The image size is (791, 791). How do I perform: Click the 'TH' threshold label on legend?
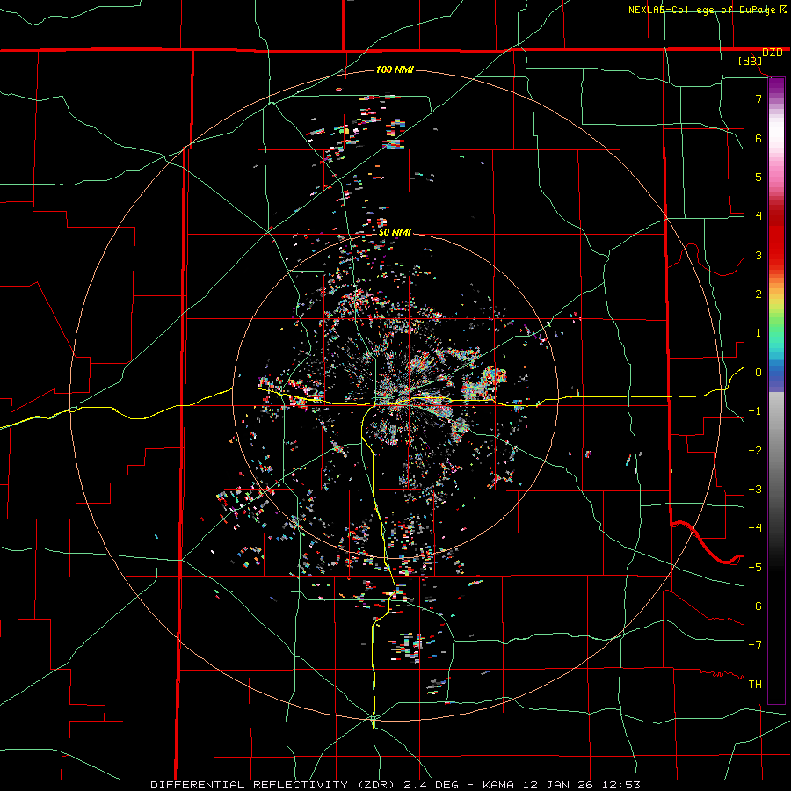[755, 685]
